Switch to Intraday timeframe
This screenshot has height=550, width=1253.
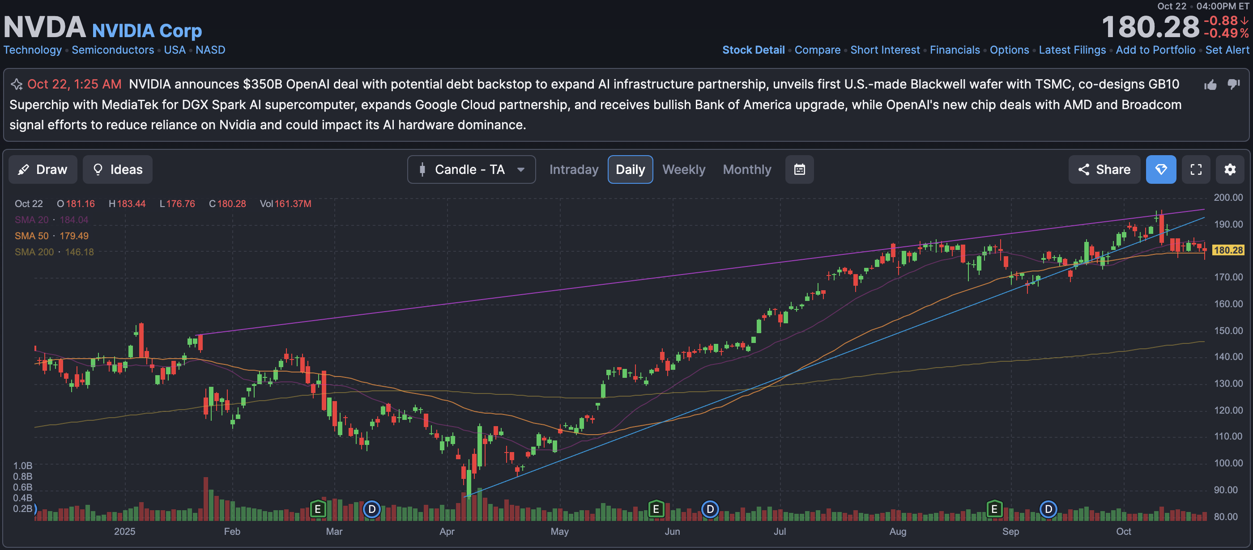tap(574, 169)
